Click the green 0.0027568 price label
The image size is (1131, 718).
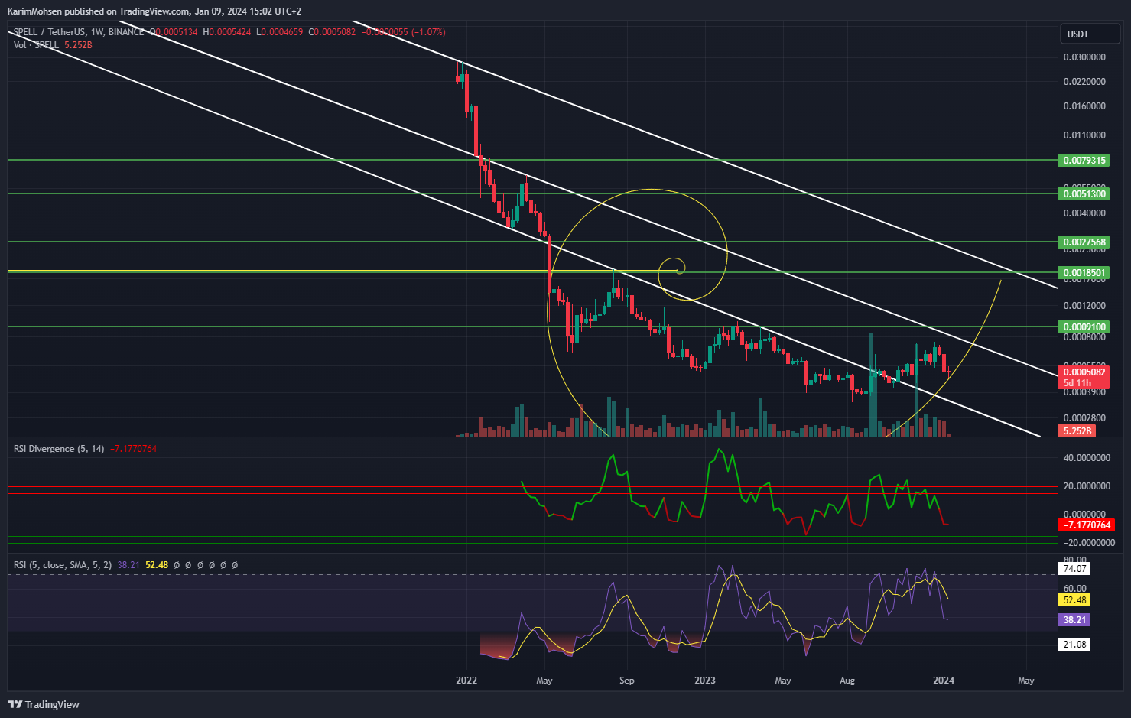(1083, 242)
